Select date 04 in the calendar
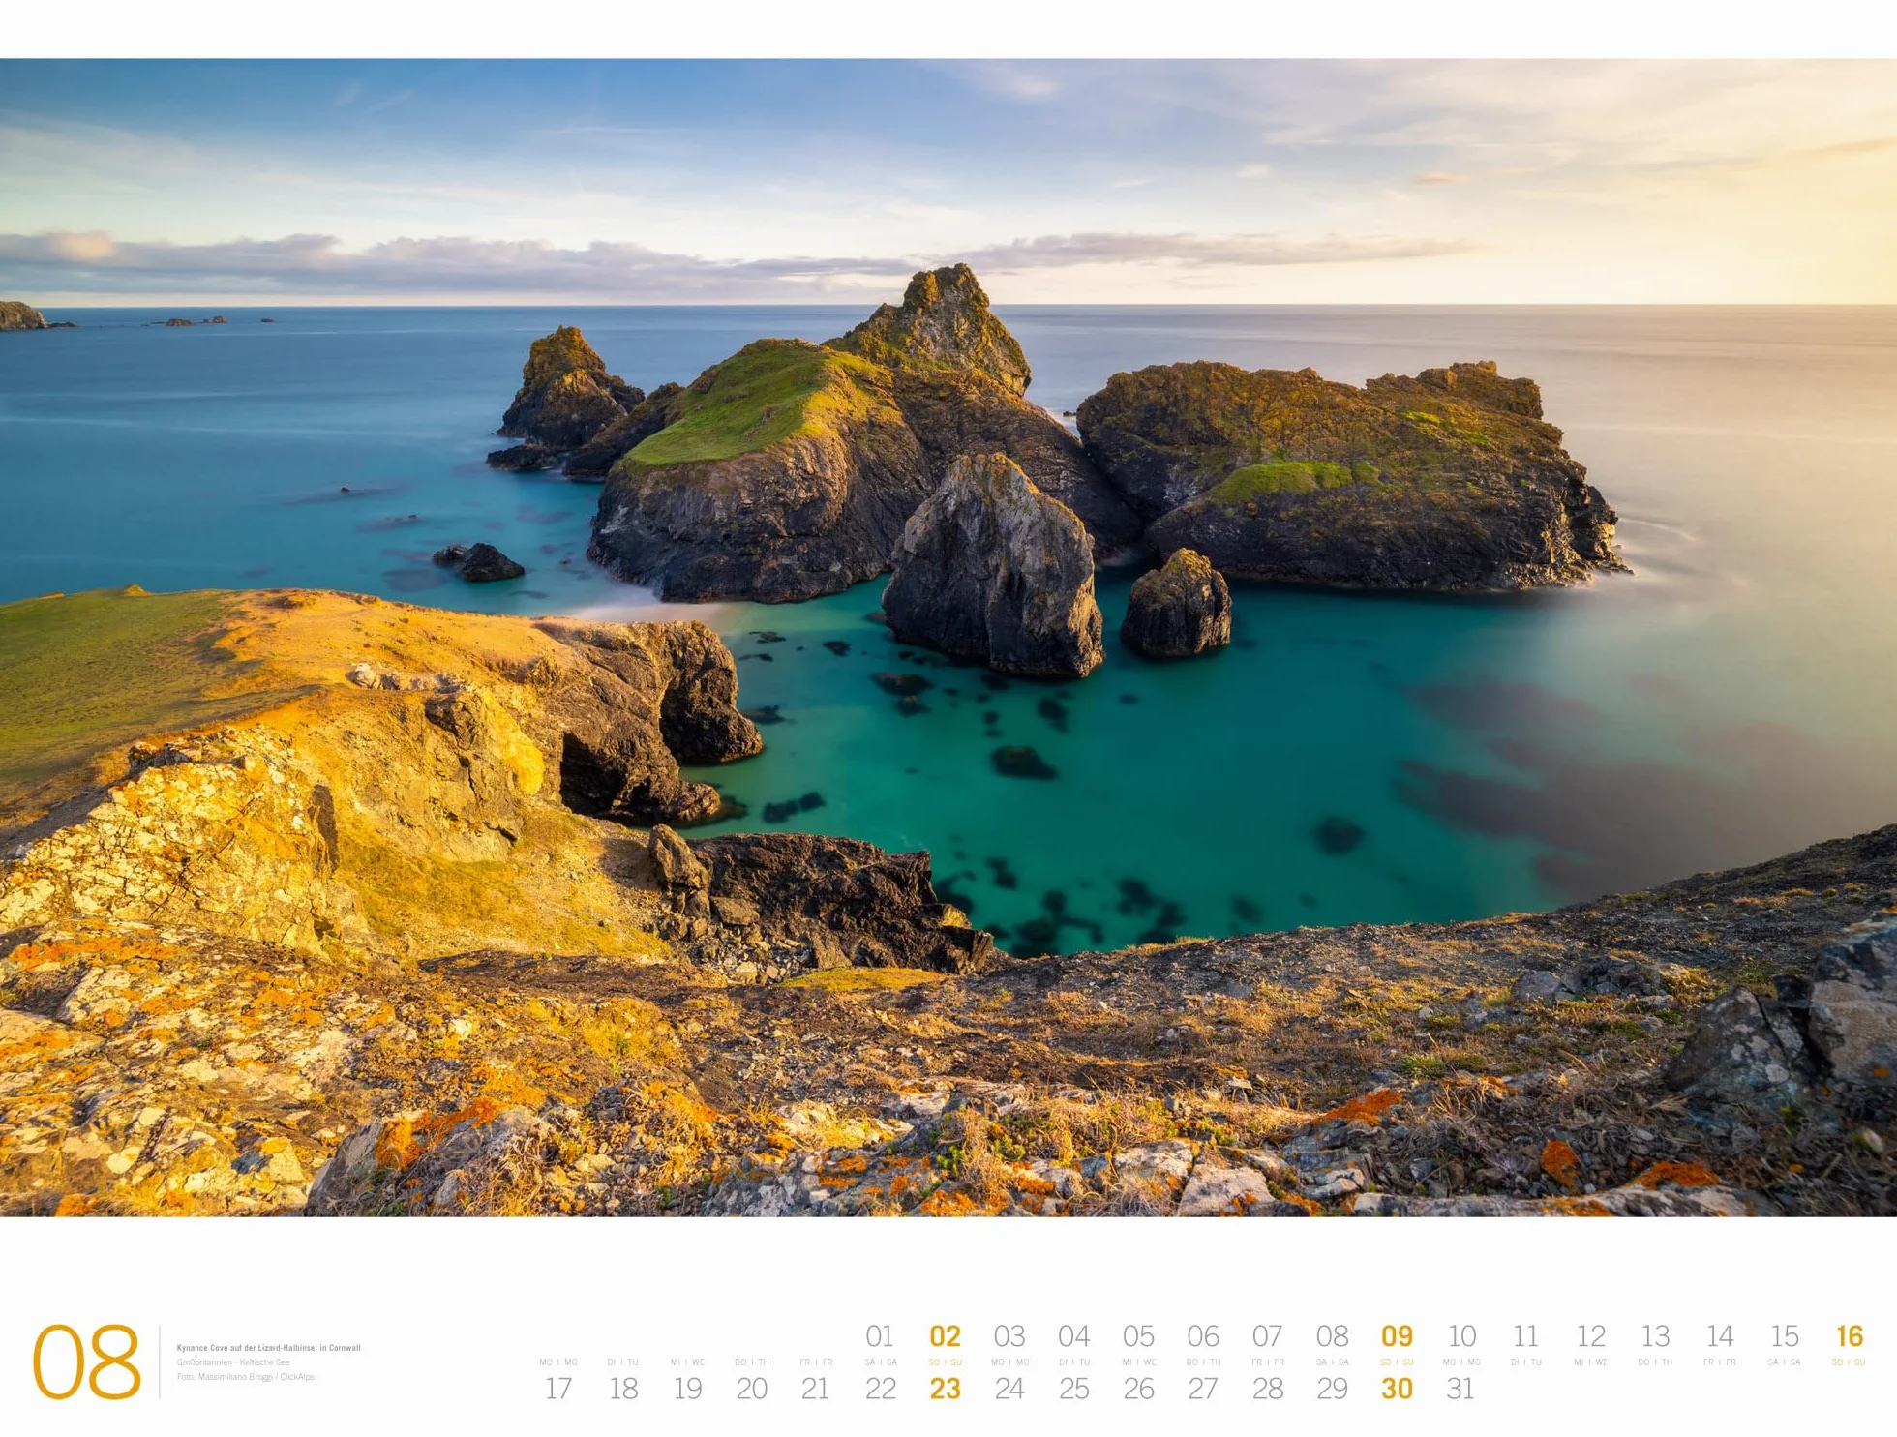Image resolution: width=1897 pixels, height=1437 pixels. [1074, 1336]
